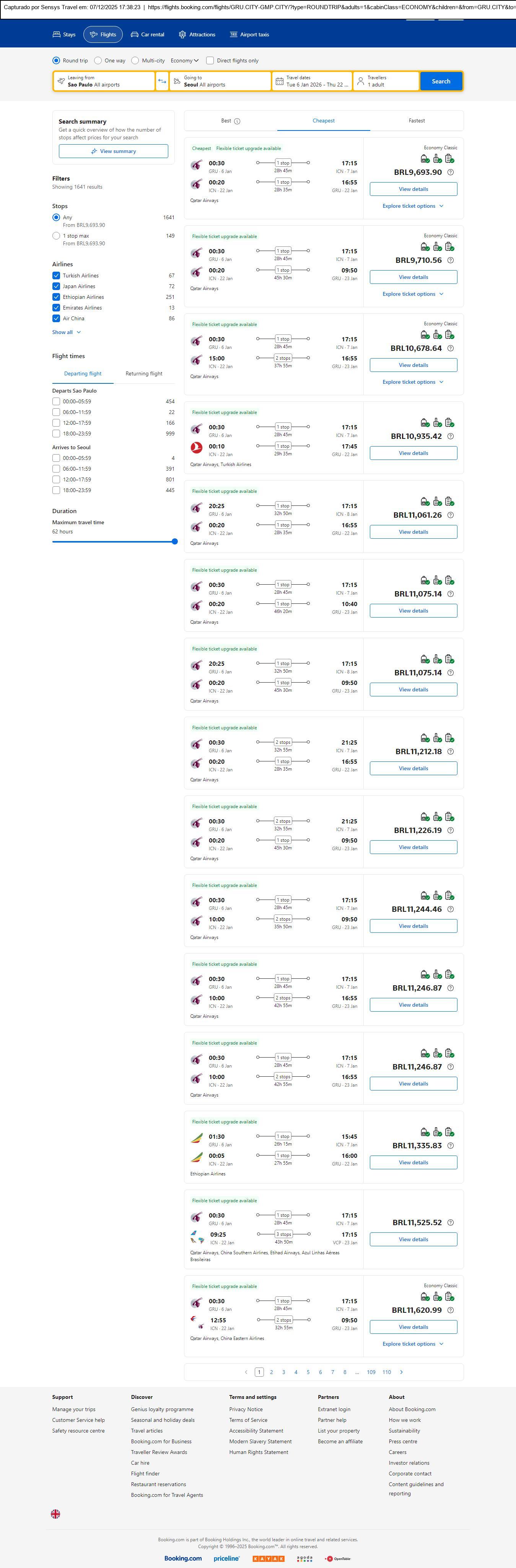
Task: Click the next page arrow in pagination
Action: coord(401,1372)
